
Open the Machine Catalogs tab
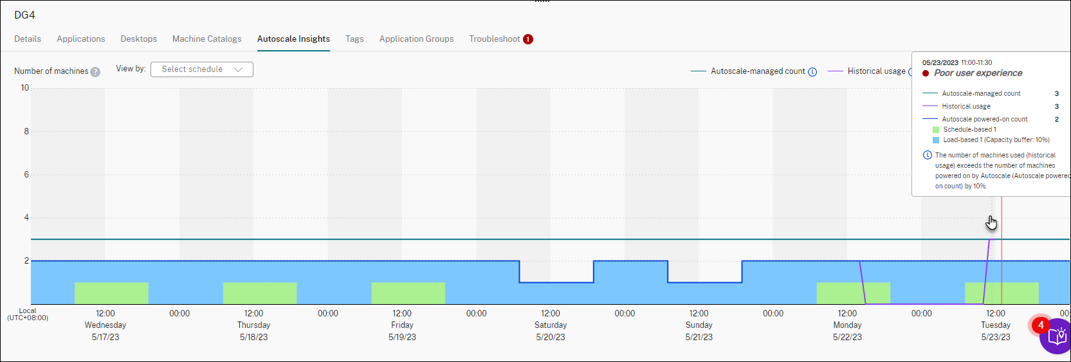click(x=207, y=39)
